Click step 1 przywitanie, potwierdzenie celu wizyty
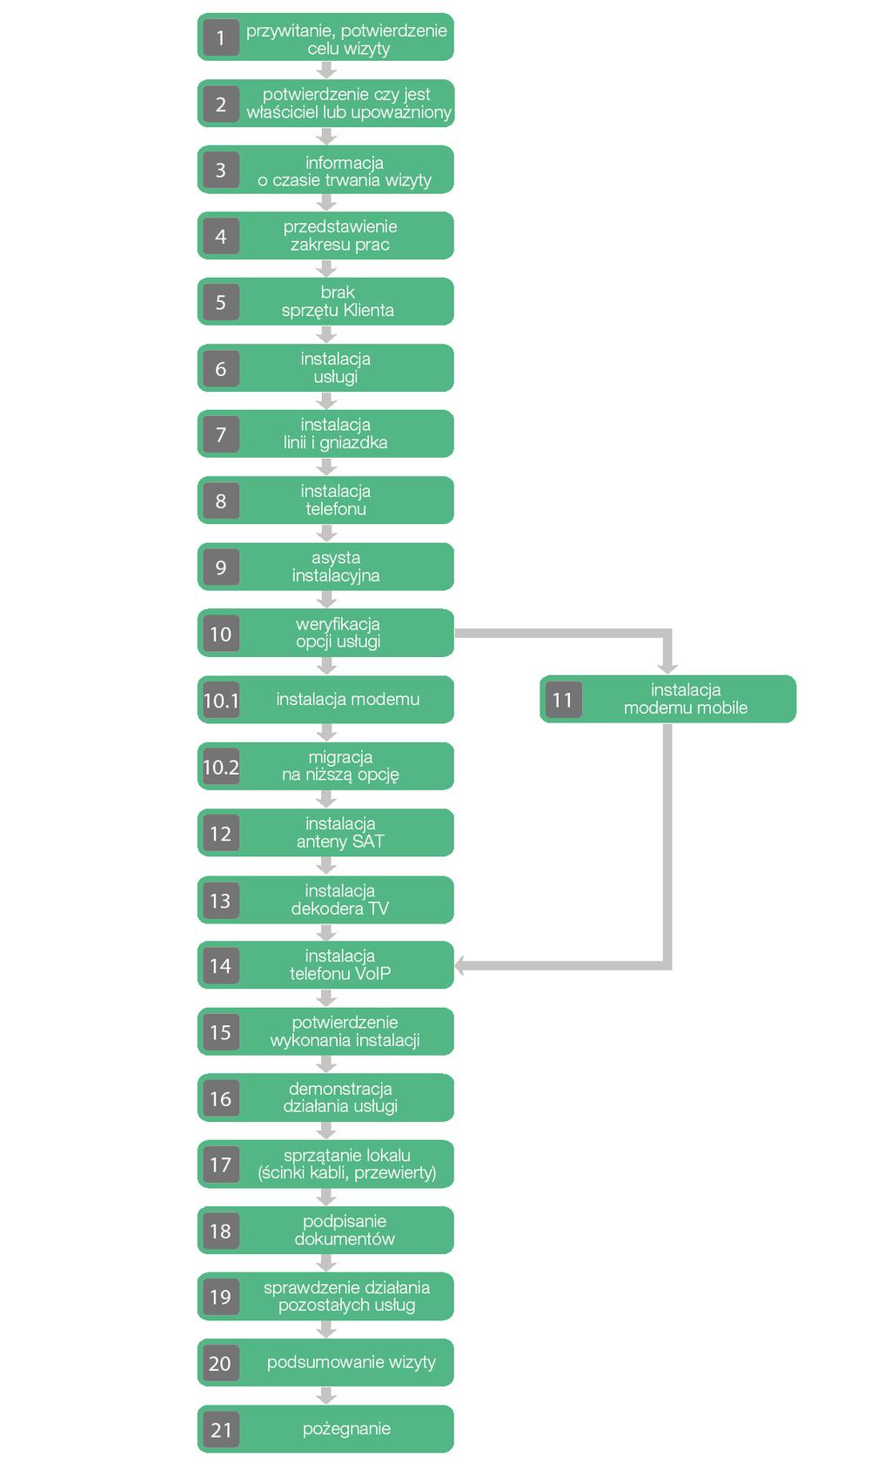 click(x=325, y=37)
